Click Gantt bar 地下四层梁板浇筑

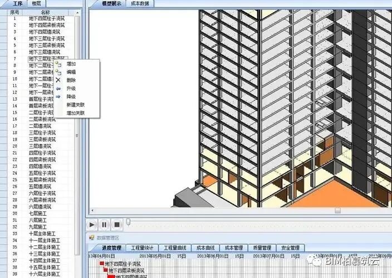(x=105, y=270)
